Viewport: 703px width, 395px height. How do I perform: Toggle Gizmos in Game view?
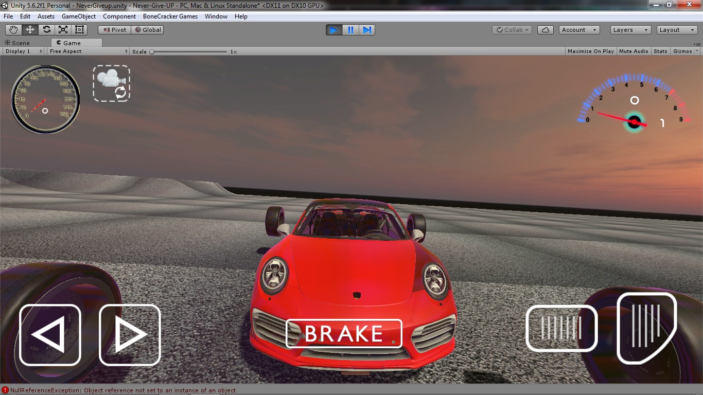tap(682, 51)
